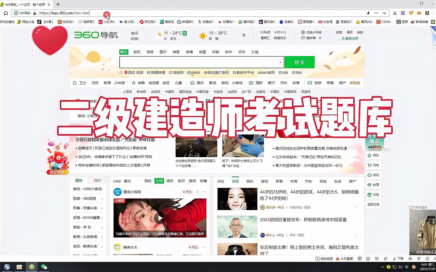The height and width of the screenshot is (272, 436).
Task: Click the green 搜索 button
Action: click(x=299, y=62)
